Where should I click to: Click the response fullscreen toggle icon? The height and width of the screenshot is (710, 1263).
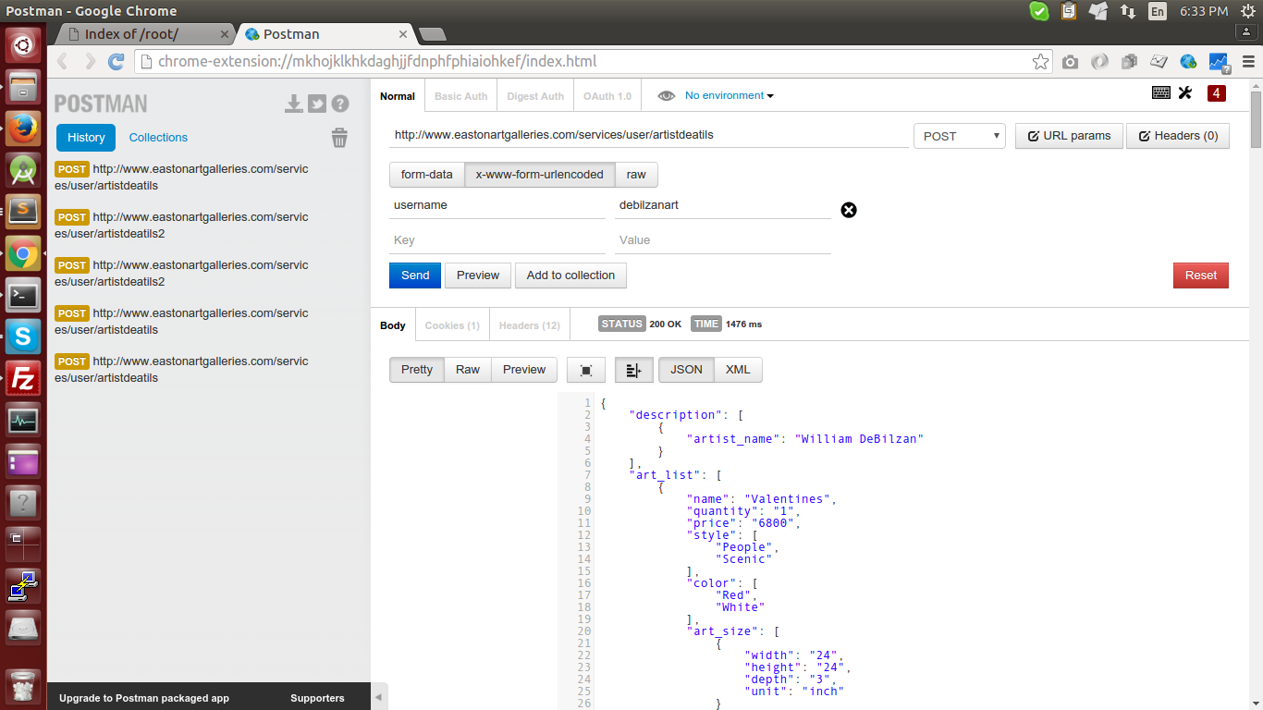[x=585, y=370]
